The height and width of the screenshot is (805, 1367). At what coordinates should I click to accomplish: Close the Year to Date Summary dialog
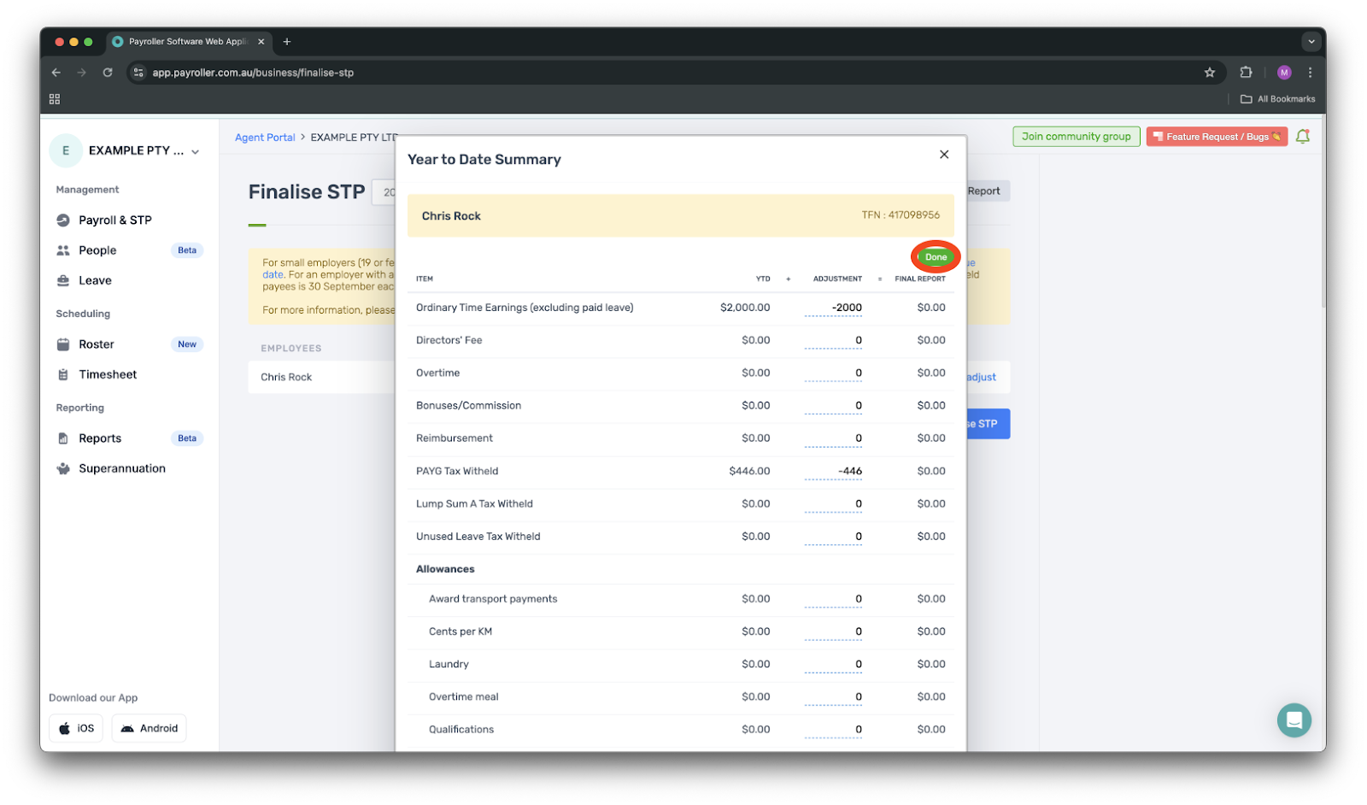(x=944, y=155)
